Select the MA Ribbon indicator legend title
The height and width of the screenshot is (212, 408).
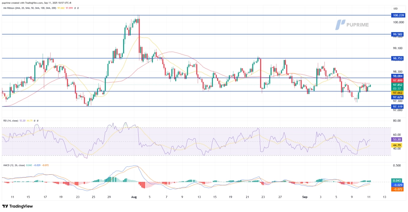29,8
